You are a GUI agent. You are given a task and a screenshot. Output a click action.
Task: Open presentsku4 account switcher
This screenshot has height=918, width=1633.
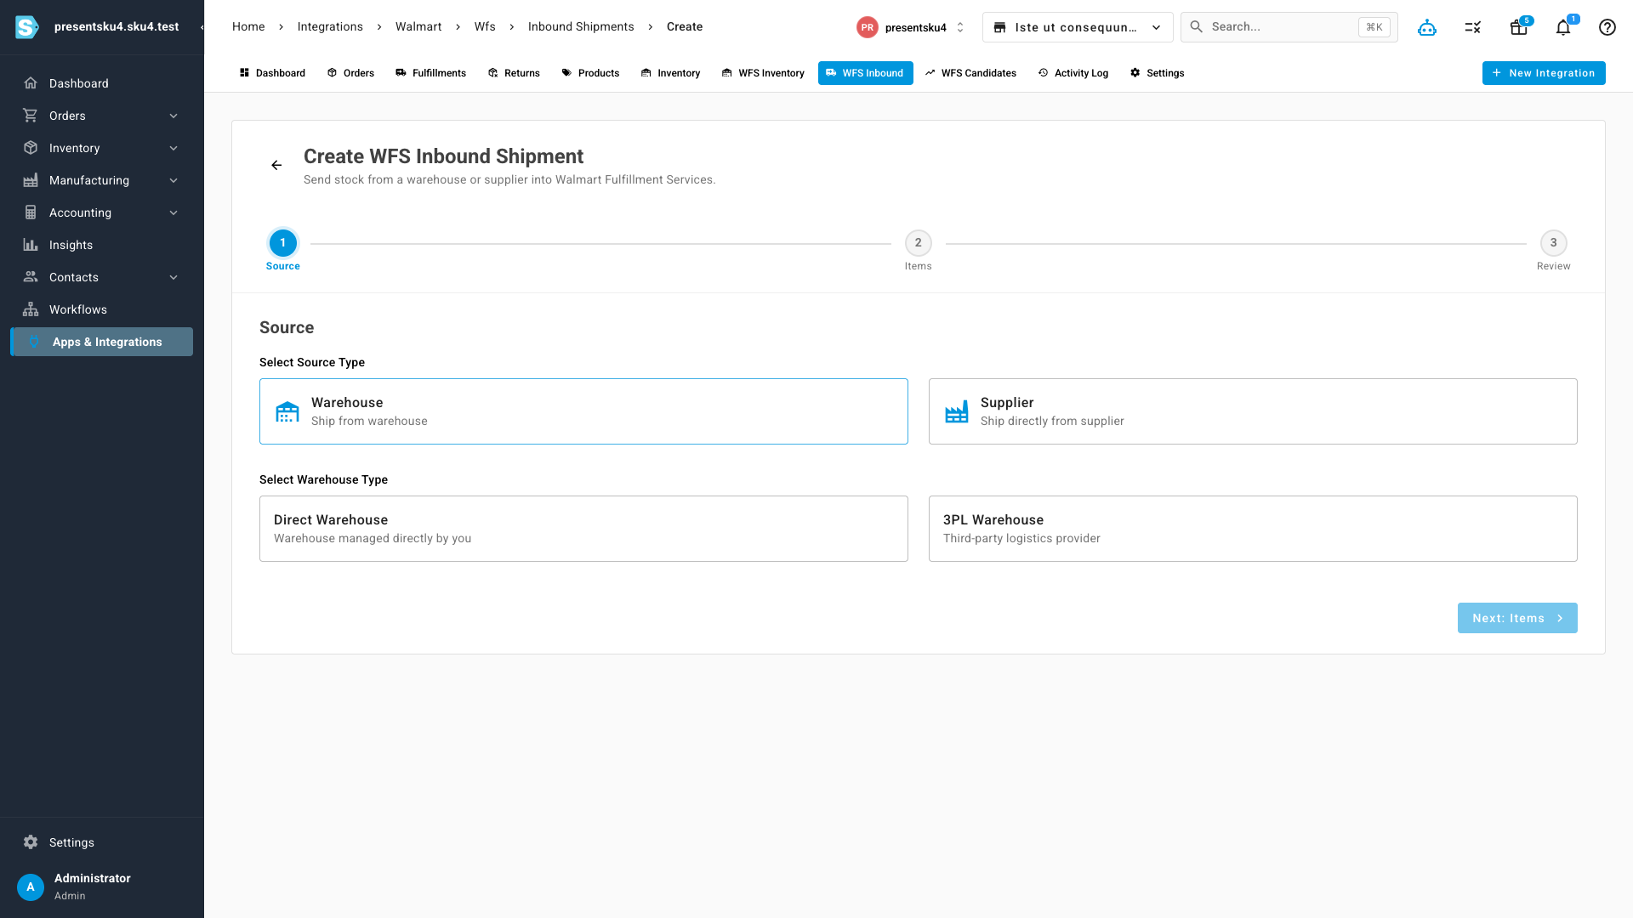point(911,27)
